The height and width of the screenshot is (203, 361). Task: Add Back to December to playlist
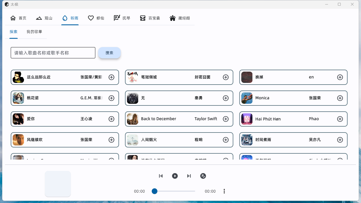pos(226,119)
